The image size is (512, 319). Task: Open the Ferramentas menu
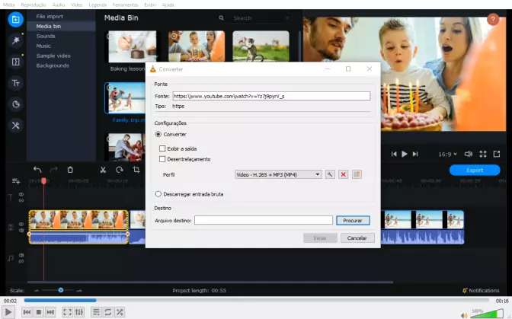pos(126,5)
